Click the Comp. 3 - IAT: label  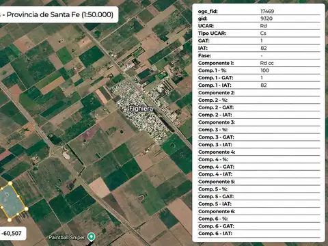pyautogui.click(x=215, y=145)
